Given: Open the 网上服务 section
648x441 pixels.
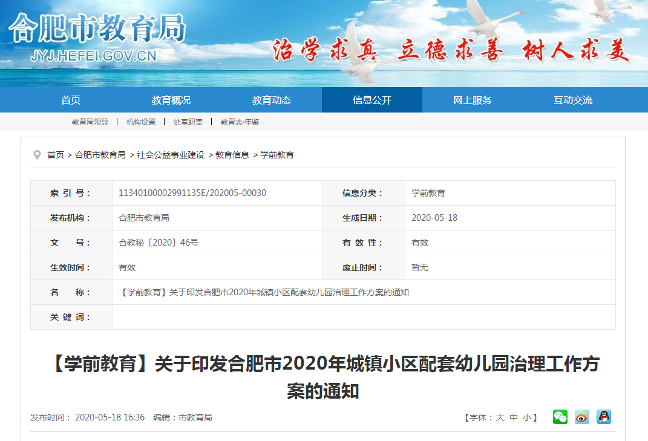Looking at the screenshot, I should tap(472, 100).
